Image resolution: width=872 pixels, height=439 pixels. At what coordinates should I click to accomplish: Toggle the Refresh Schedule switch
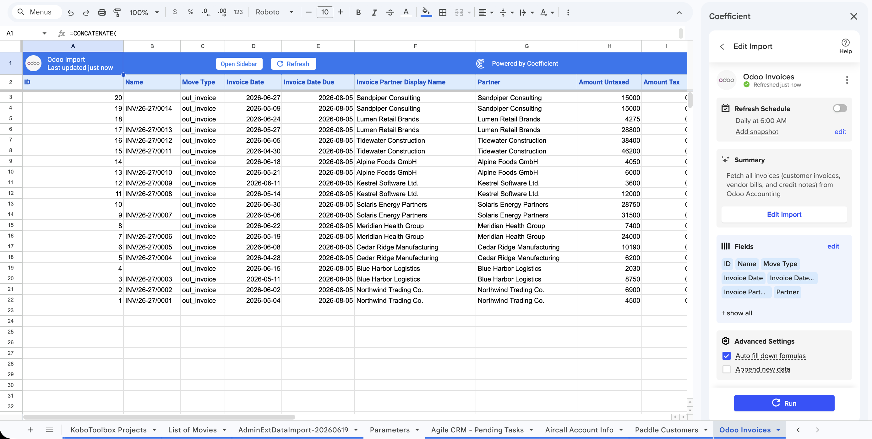click(840, 109)
